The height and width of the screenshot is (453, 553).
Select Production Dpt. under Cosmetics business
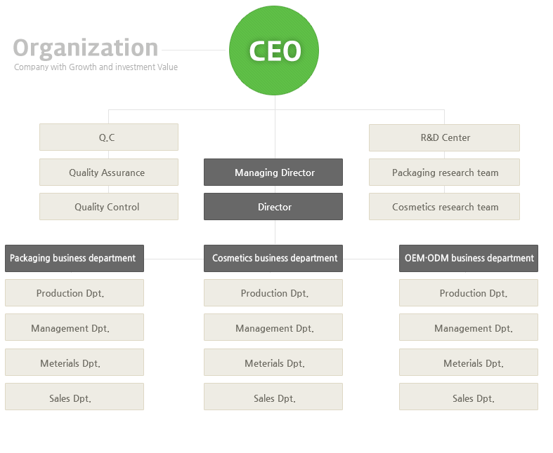pos(273,293)
